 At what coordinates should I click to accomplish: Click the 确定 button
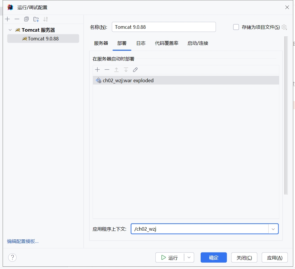214,257
